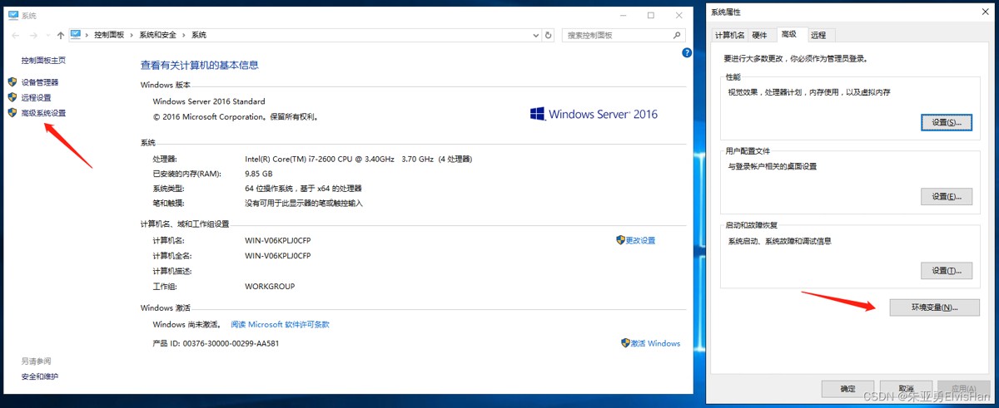Expand the address bar history dropdown
This screenshot has height=408, width=999.
[x=536, y=35]
